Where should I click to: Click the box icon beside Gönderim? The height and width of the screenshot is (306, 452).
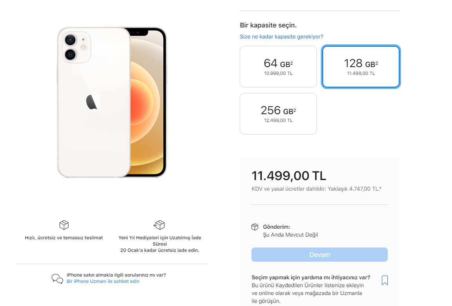pyautogui.click(x=255, y=227)
